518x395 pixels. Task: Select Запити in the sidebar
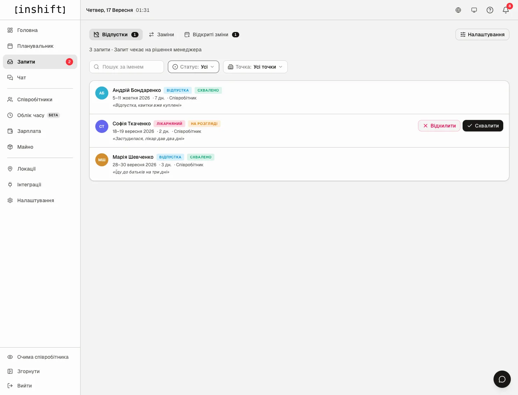40,62
